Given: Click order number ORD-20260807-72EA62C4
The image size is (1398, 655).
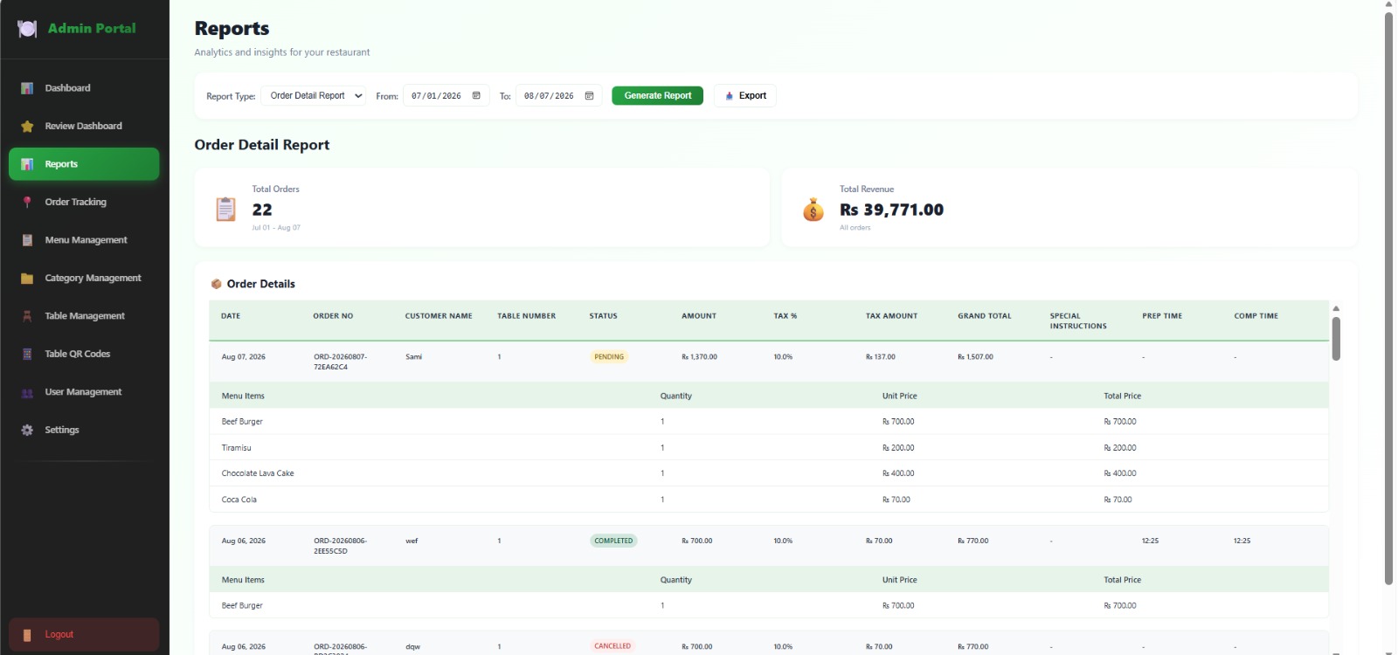Looking at the screenshot, I should [x=340, y=362].
